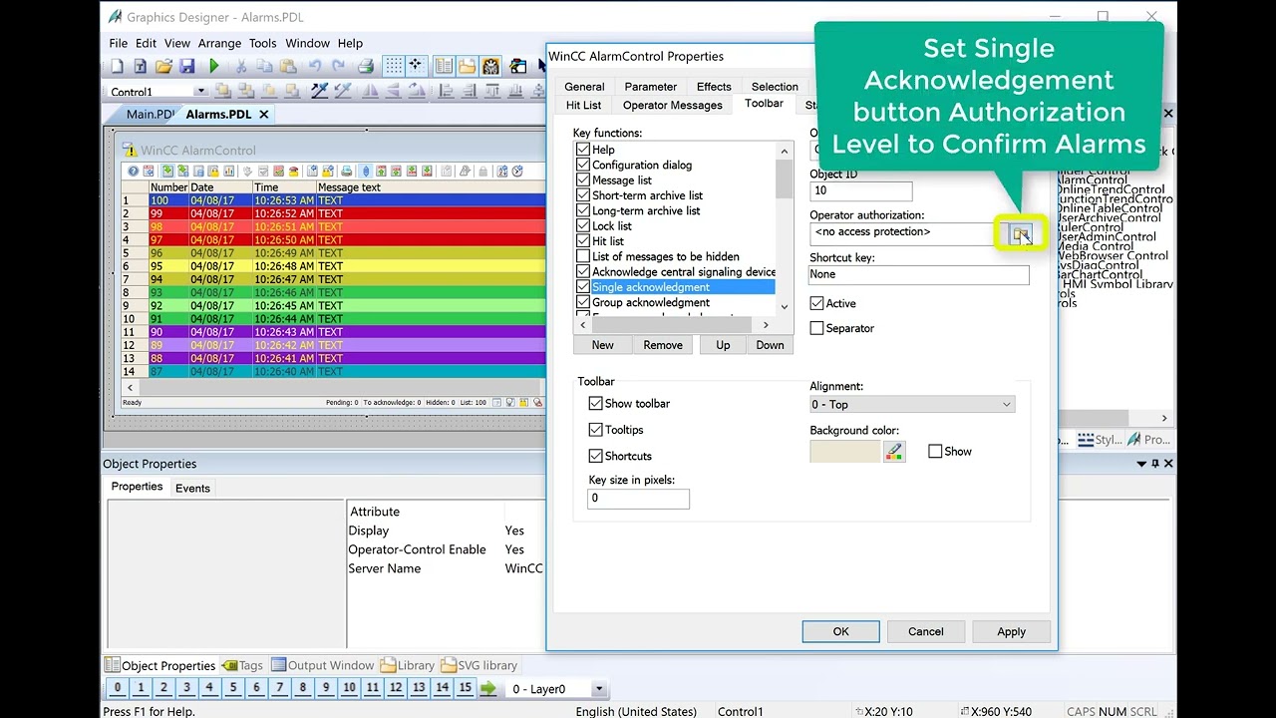This screenshot has width=1276, height=718.
Task: Align objects left with the align icon
Action: [x=446, y=91]
